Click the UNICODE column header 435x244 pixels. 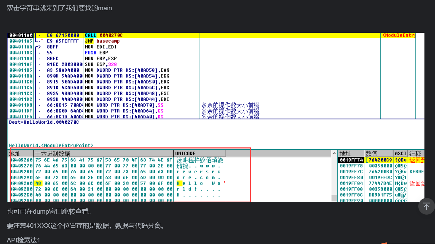click(x=185, y=153)
